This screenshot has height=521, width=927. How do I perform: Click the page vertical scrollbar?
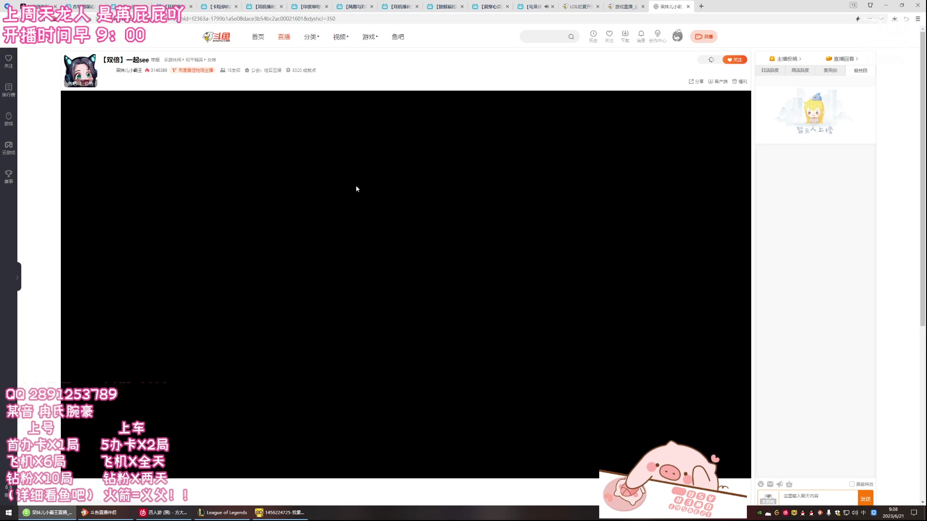click(923, 178)
